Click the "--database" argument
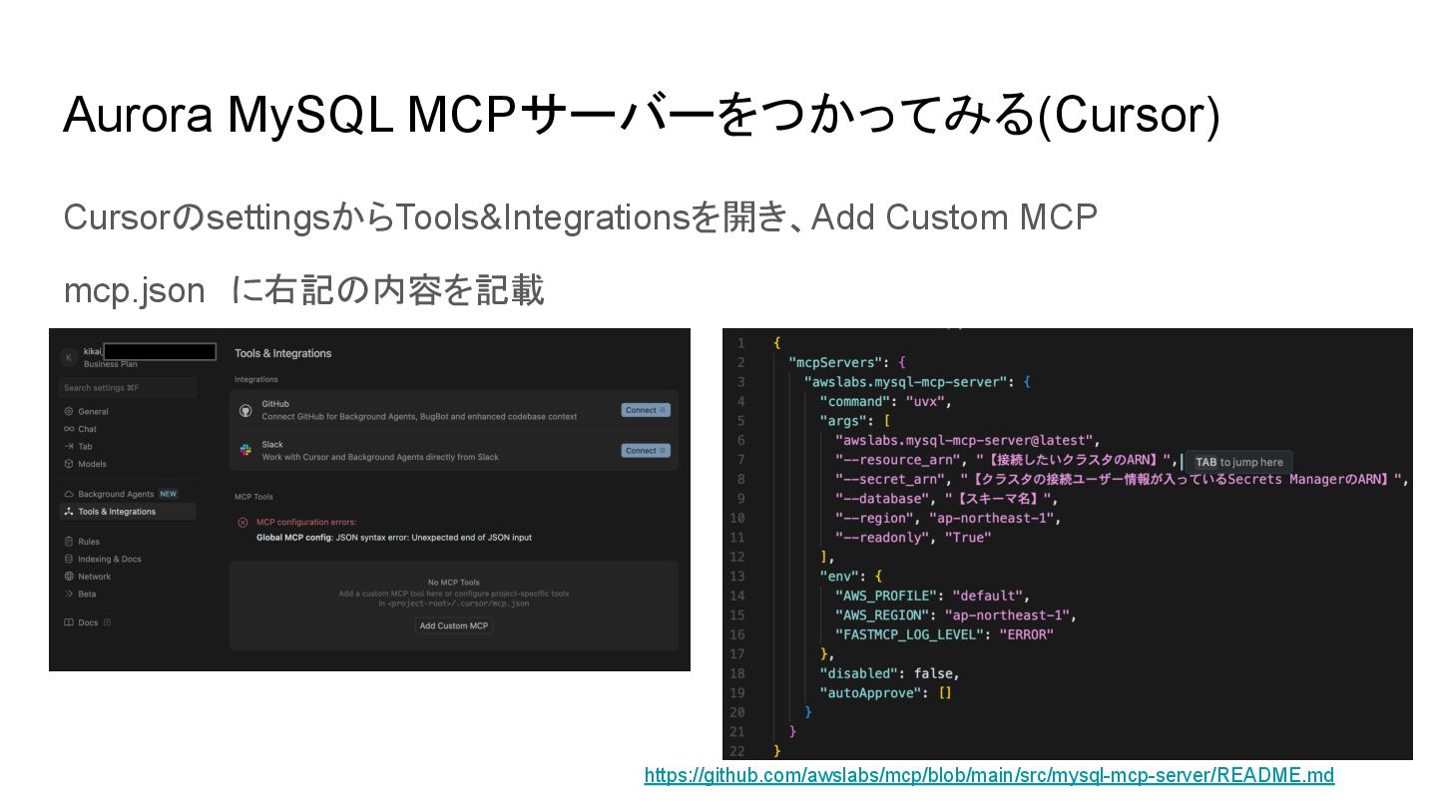This screenshot has width=1437, height=808. point(881,498)
